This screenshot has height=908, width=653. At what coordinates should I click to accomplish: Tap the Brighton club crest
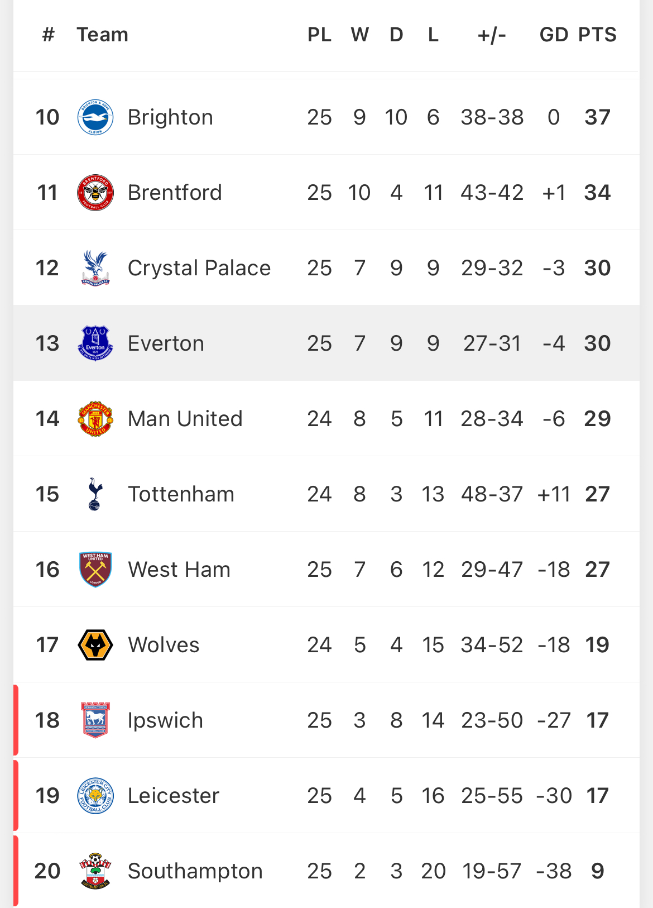95,117
